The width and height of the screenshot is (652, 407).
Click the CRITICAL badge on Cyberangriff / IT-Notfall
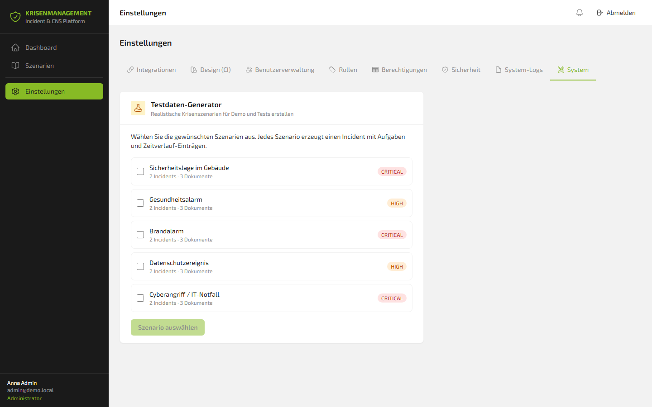coord(392,298)
